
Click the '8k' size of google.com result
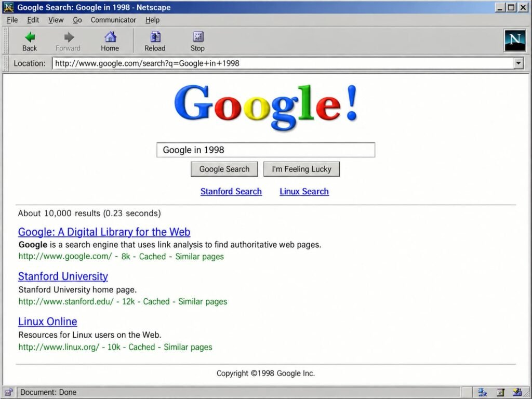[126, 257]
